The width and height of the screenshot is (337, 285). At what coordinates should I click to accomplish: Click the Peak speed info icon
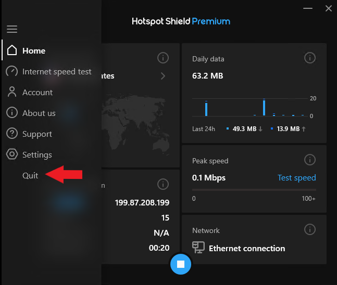(310, 160)
